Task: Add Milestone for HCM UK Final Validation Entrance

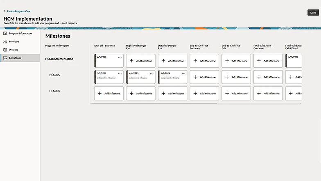Action: 268,94
